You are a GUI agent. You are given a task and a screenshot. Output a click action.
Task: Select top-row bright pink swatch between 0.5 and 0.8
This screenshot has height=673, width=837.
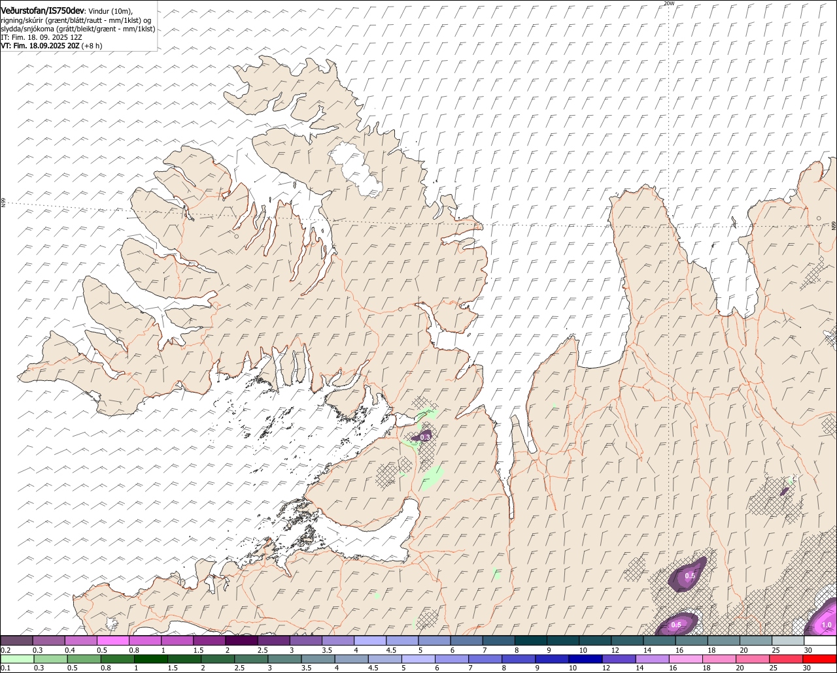pyautogui.click(x=112, y=640)
